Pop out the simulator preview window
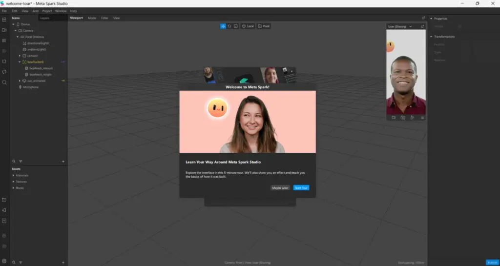 [x=422, y=26]
